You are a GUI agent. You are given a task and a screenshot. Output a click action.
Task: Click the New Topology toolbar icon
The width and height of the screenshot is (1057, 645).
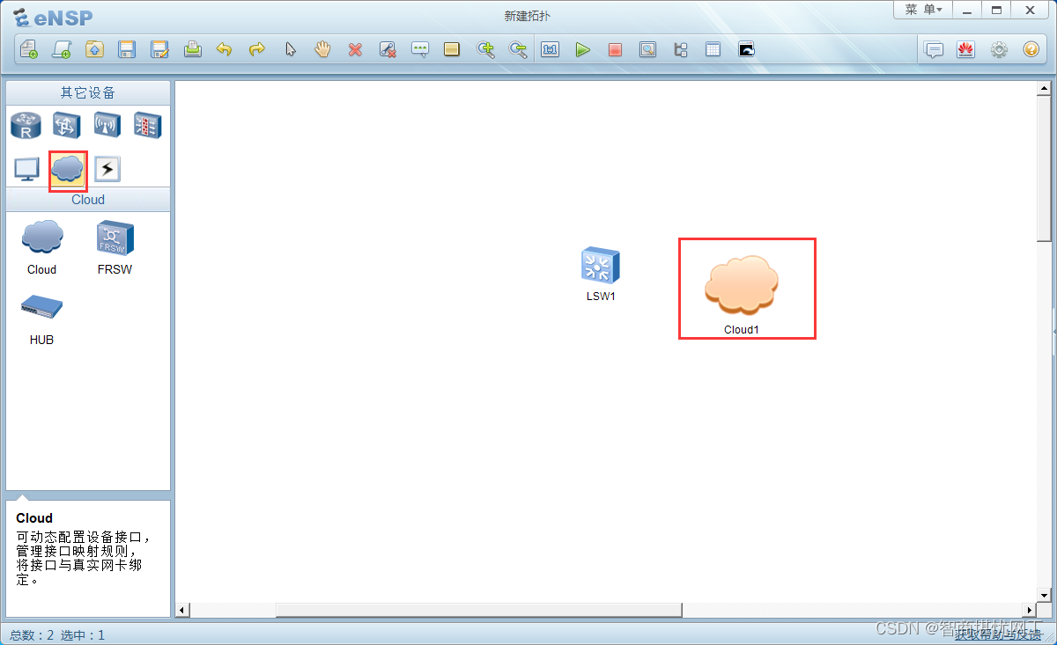click(29, 50)
